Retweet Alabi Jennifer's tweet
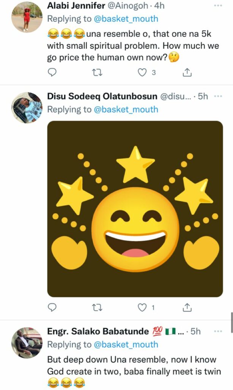The width and height of the screenshot is (233, 390). pyautogui.click(x=97, y=73)
